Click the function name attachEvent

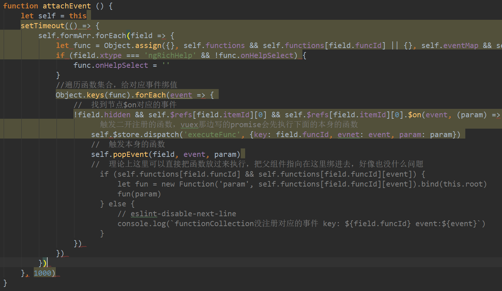point(67,6)
